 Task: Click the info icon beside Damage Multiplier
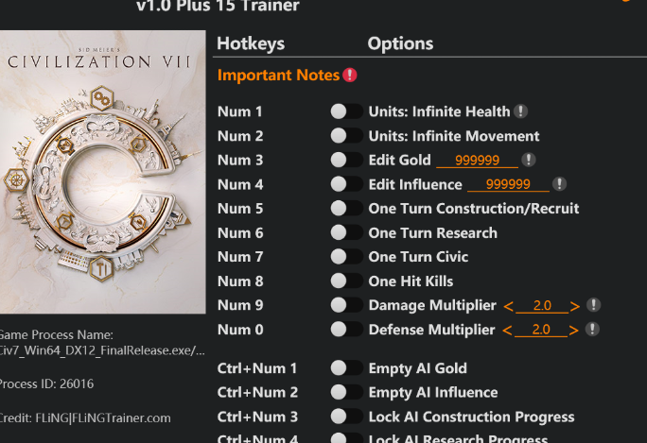(593, 305)
